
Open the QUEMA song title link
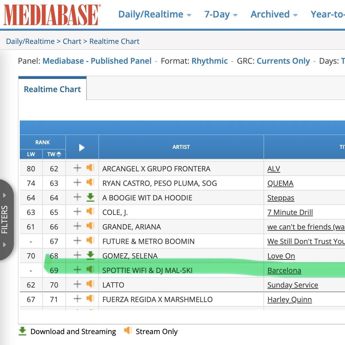[x=280, y=183]
